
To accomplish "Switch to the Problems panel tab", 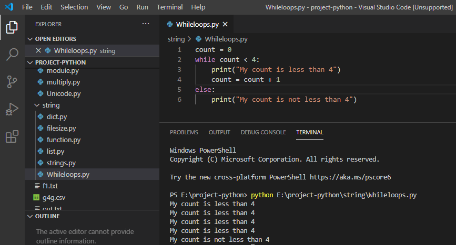I will pos(184,132).
